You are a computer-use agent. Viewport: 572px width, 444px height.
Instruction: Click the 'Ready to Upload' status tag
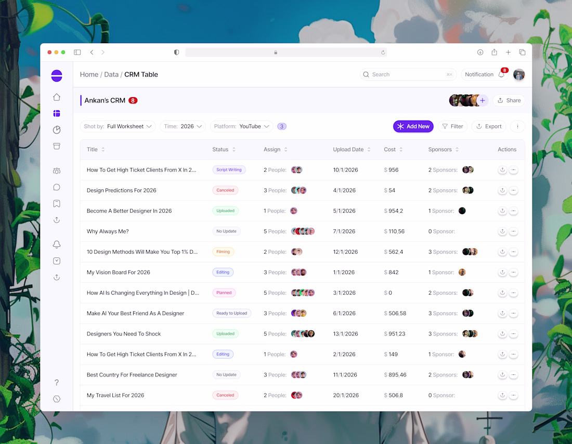[231, 313]
